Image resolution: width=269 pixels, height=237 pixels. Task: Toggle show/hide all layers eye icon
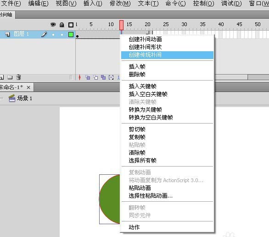click(x=53, y=25)
